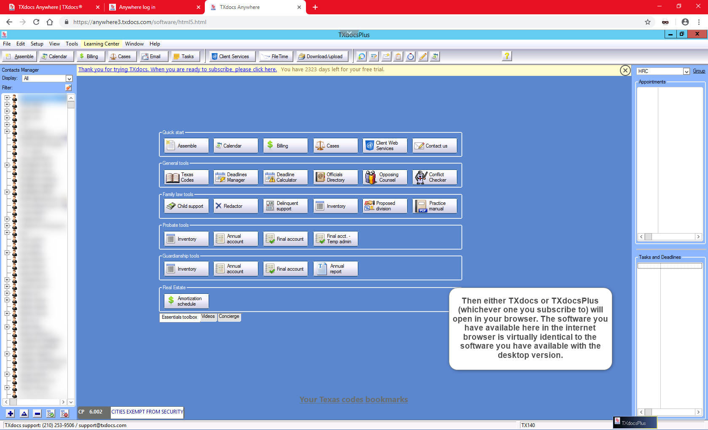
Task: Click the envelope new mail icon
Action: click(x=386, y=56)
